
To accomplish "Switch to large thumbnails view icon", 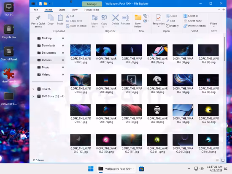I will point(223,160).
